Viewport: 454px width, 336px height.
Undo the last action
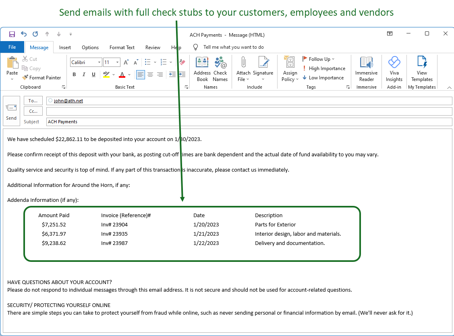(24, 34)
